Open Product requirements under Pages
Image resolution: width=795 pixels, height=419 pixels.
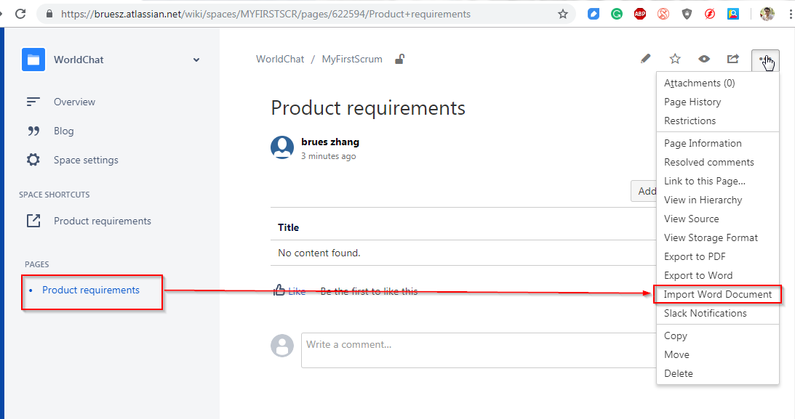(91, 290)
